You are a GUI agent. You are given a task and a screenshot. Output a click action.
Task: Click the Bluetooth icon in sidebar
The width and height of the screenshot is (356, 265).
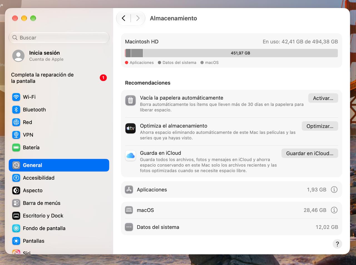pyautogui.click(x=16, y=110)
